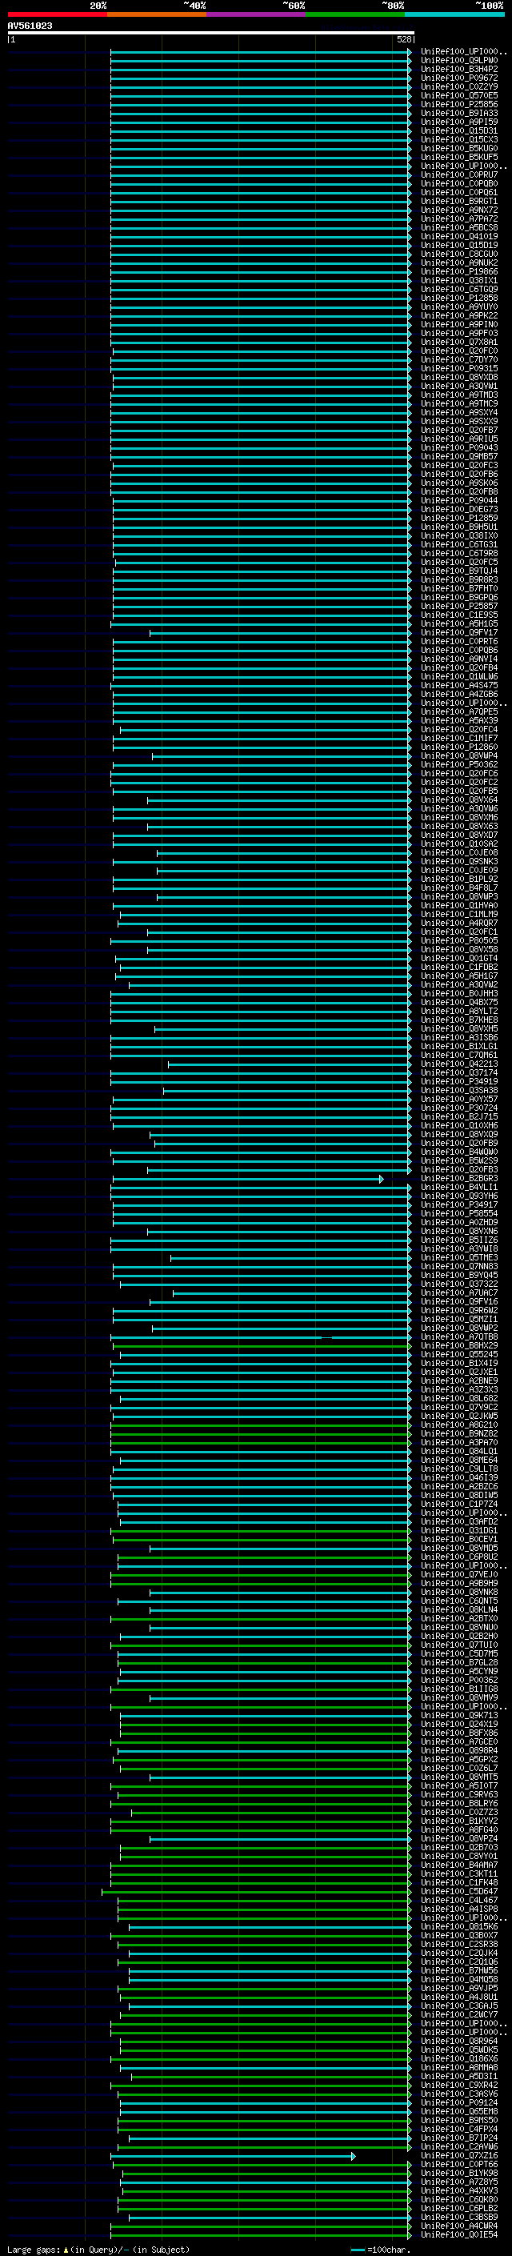
Task: Select hit UniRef100_C9XR42
Action: pyautogui.click(x=459, y=2086)
